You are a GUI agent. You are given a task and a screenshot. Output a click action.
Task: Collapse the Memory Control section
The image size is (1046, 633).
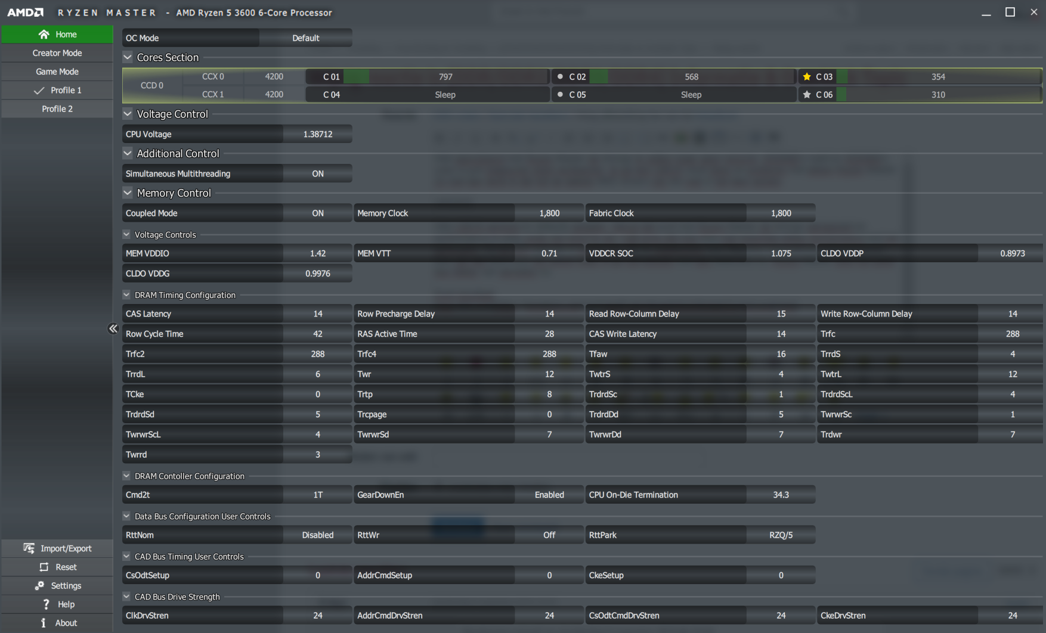(128, 193)
